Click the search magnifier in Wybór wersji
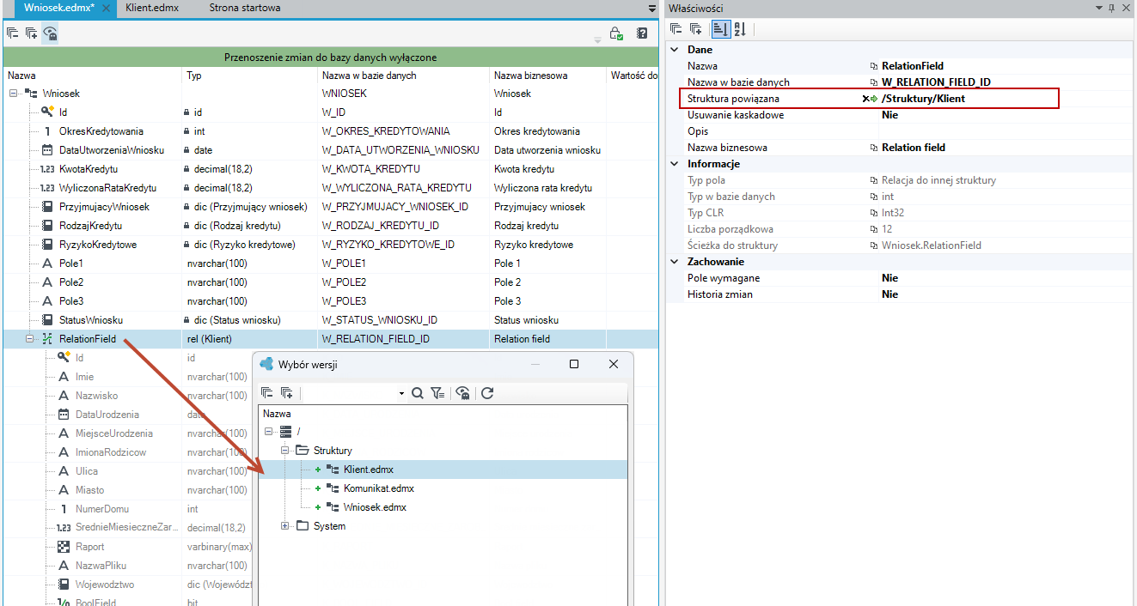The image size is (1137, 606). (418, 393)
